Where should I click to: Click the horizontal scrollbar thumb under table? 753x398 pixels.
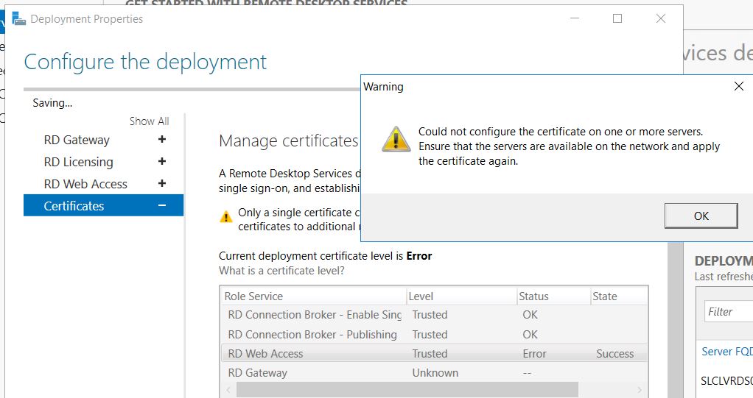point(407,390)
